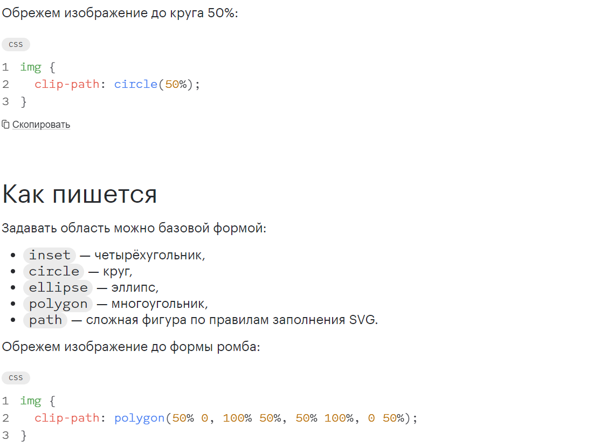This screenshot has height=447, width=600.
Task: Click img selector in first code block
Action: tap(31, 67)
